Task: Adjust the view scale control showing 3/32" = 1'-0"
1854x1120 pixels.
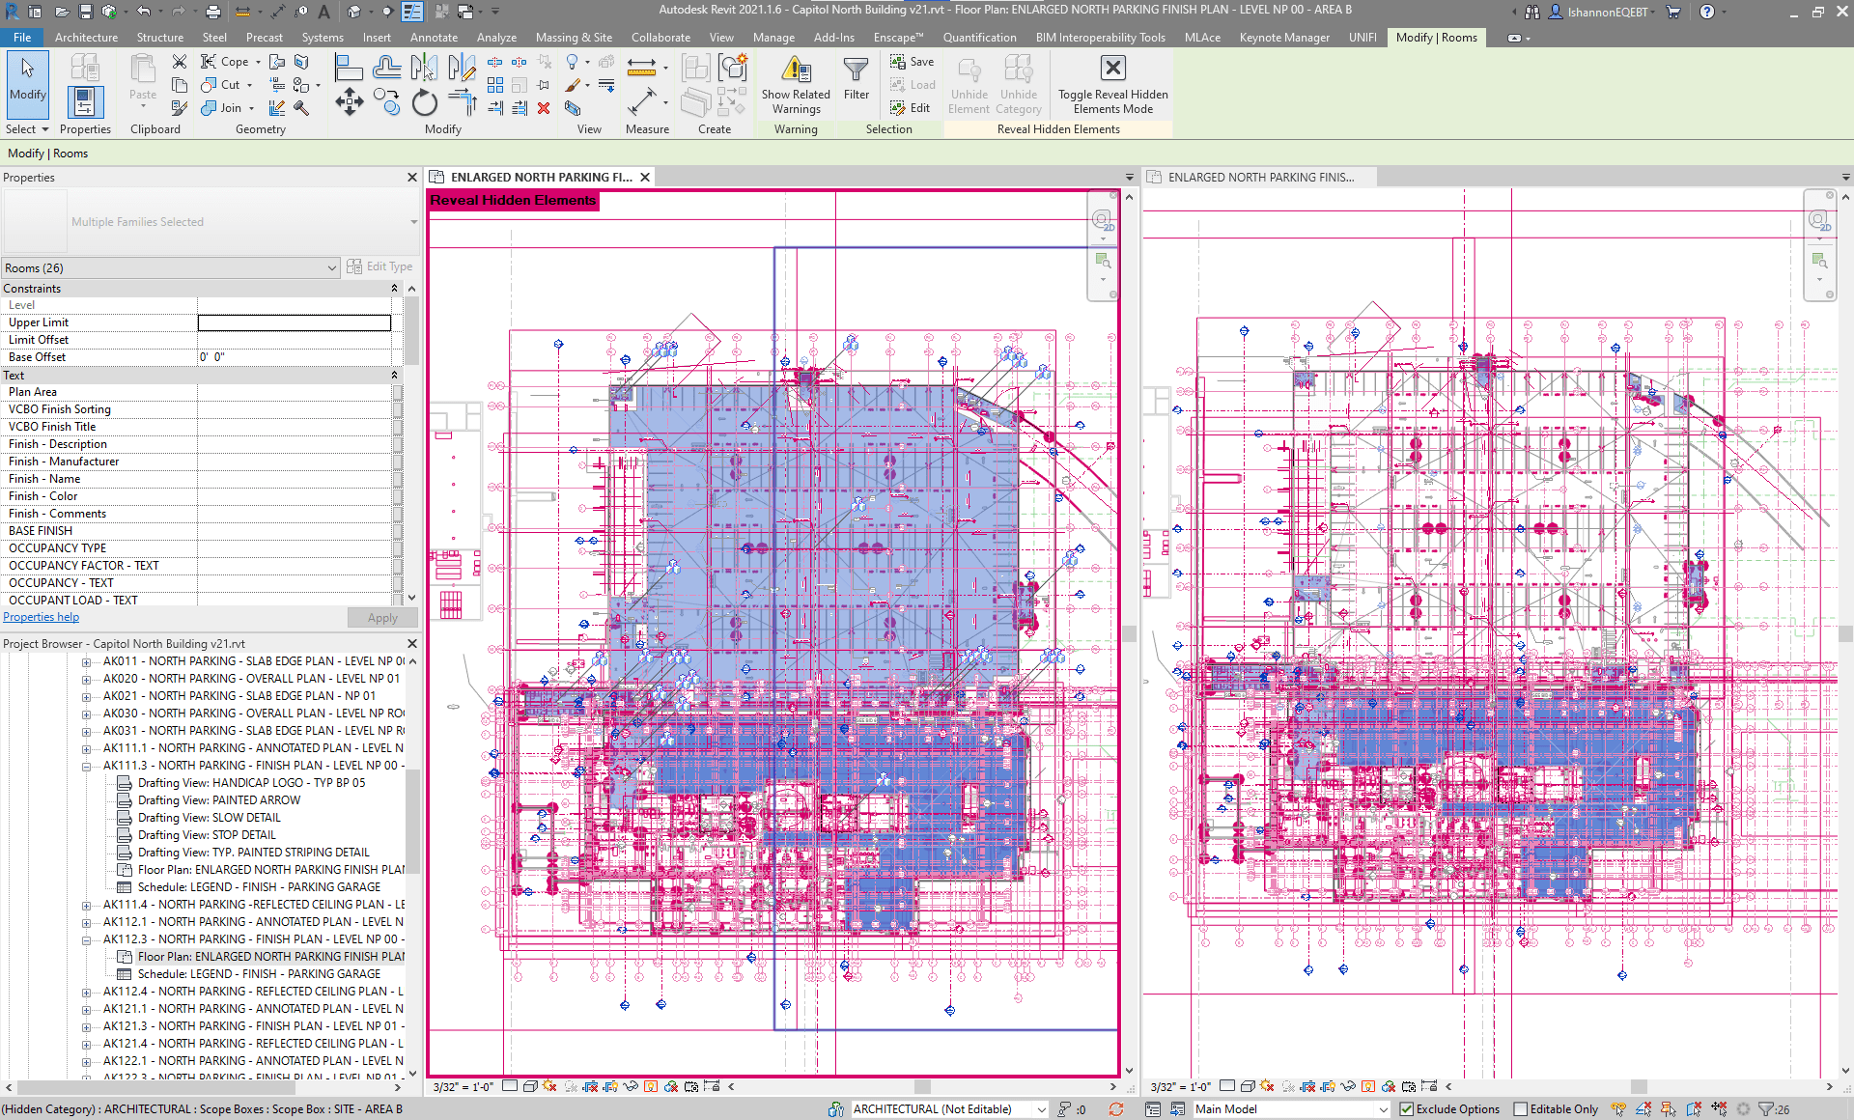Action: pos(461,1086)
